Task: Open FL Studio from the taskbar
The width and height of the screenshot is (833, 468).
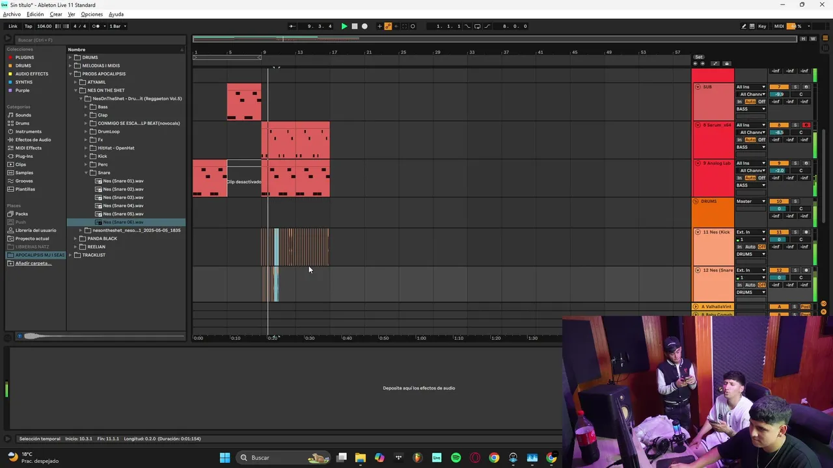Action: click(x=418, y=458)
